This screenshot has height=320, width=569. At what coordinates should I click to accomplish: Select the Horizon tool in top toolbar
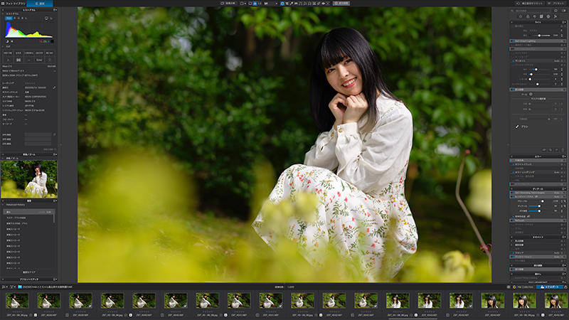coord(296,4)
